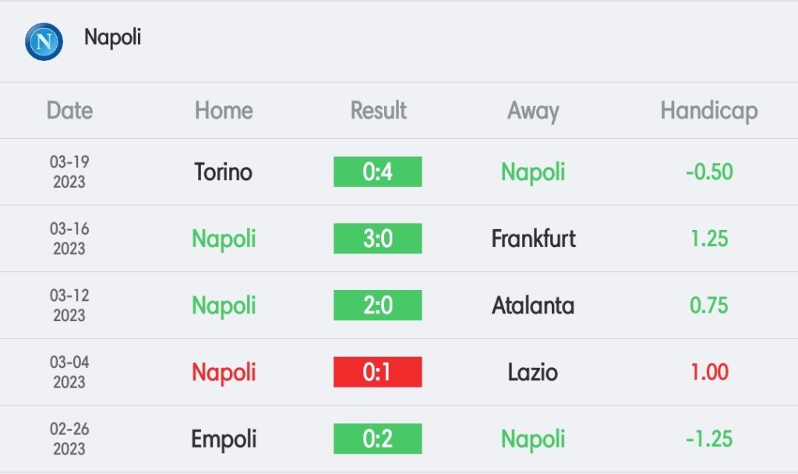Click the 03-19 2023 match date
The height and width of the screenshot is (474, 798).
coord(69,172)
